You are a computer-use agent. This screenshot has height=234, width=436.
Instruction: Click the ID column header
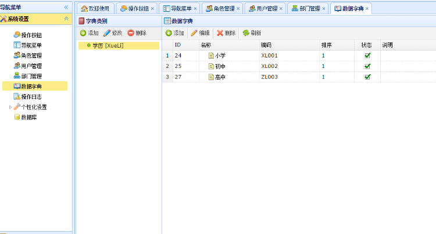186,45
